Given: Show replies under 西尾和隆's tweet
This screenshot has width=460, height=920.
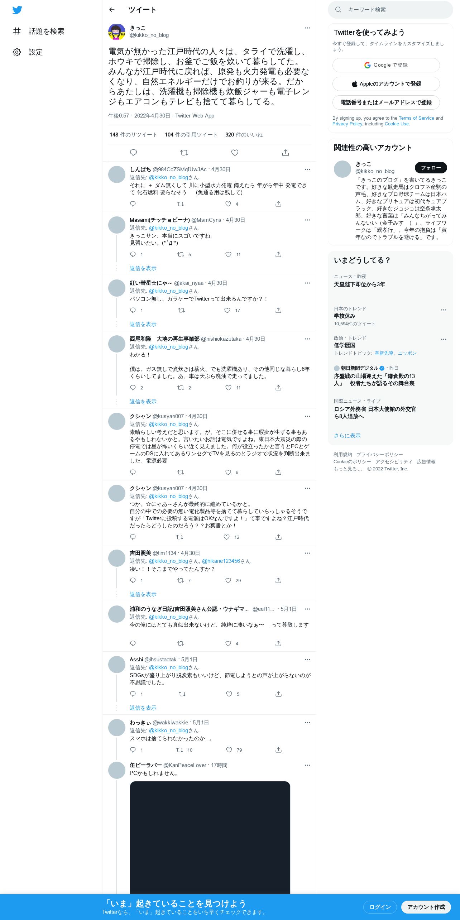Looking at the screenshot, I should click(x=143, y=402).
